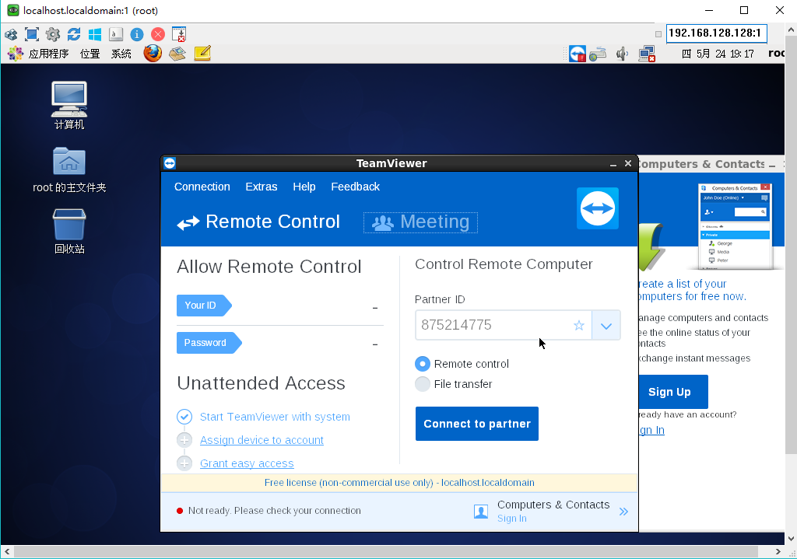Open the 计算机 desktop icon
797x559 pixels.
69,106
